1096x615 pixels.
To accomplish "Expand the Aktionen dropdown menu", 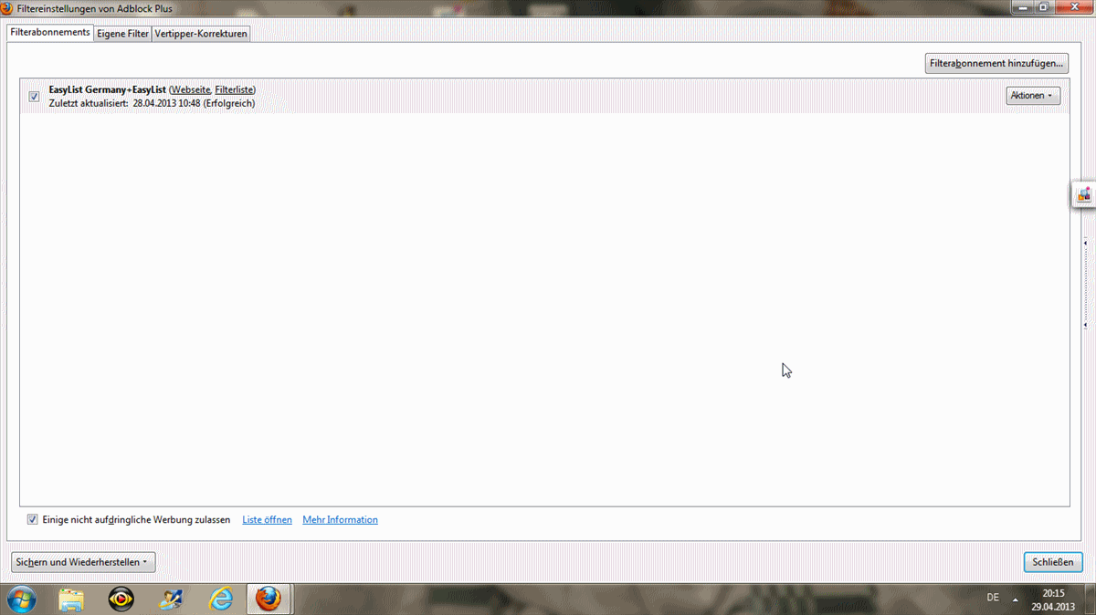I will coord(1032,96).
